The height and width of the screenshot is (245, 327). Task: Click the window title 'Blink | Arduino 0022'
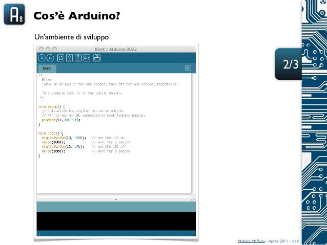pos(116,49)
